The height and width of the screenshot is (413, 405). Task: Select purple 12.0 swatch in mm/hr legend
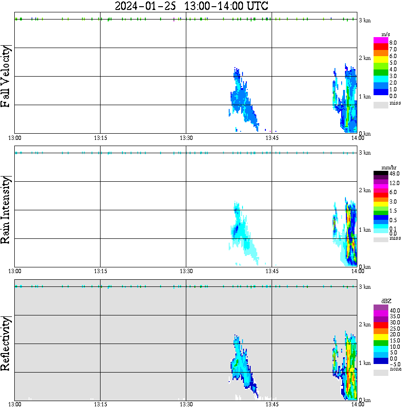coord(381,182)
